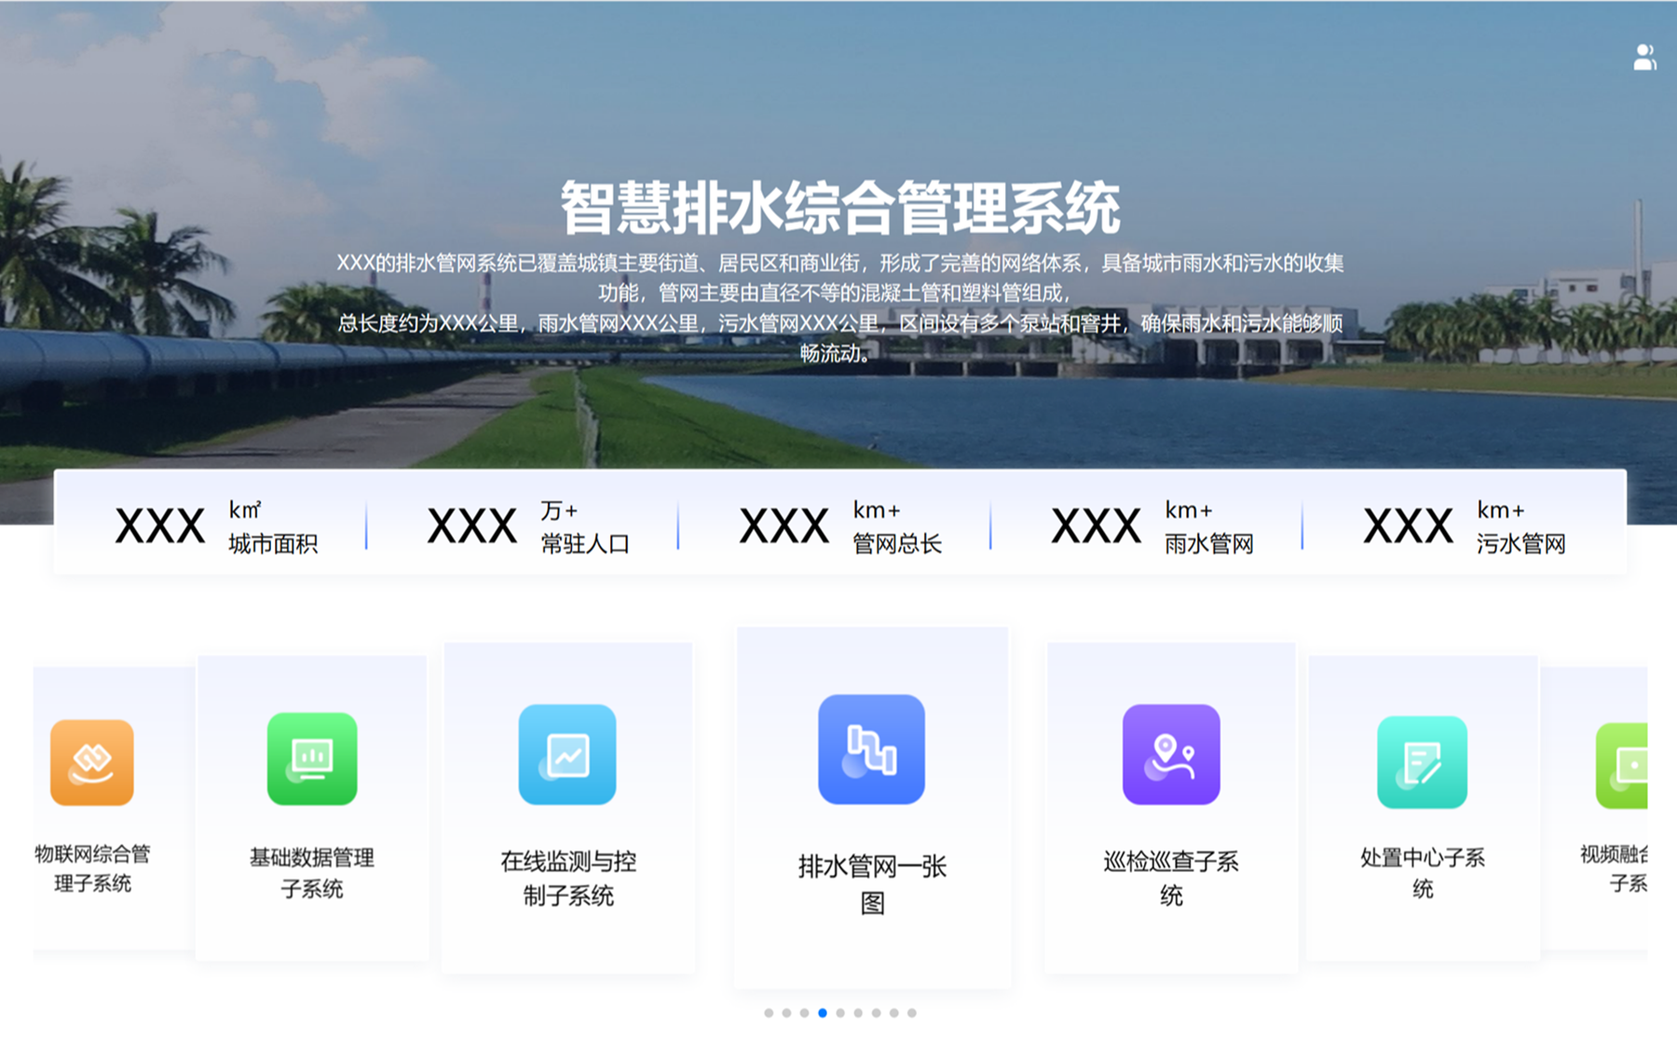
Task: Click the 智慧排水综合管理系统 heading
Action: pos(839,208)
